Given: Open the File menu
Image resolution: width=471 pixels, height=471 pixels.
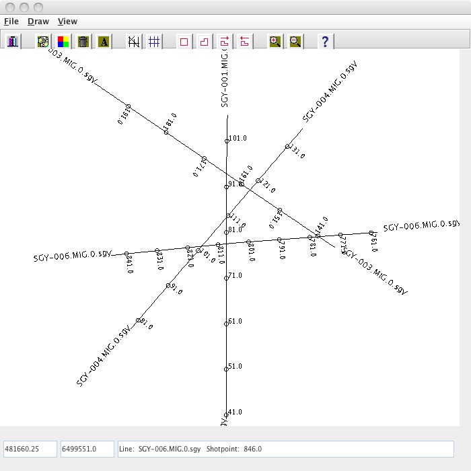Looking at the screenshot, I should tap(11, 22).
